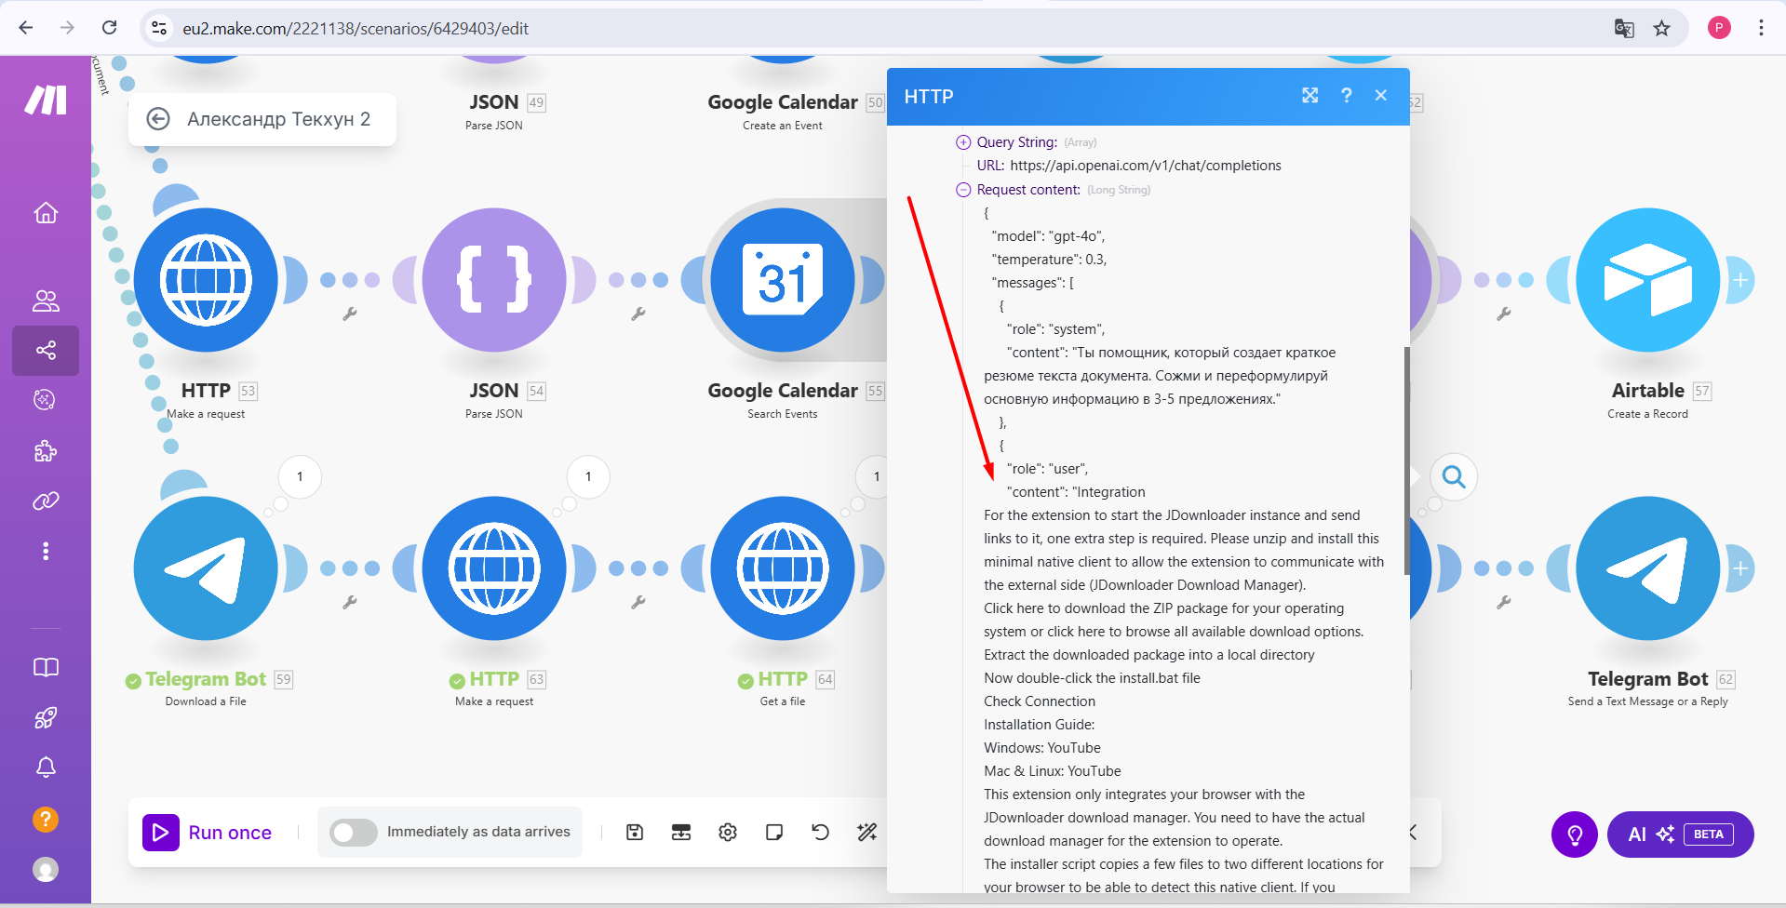
Task: Click wrench between HTTP 63 and HTTP 64
Action: (638, 603)
